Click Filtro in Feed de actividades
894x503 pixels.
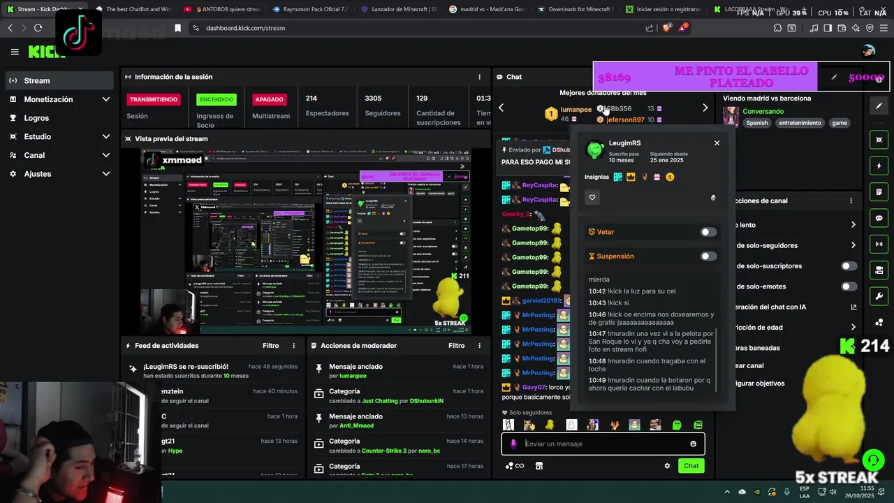click(270, 346)
